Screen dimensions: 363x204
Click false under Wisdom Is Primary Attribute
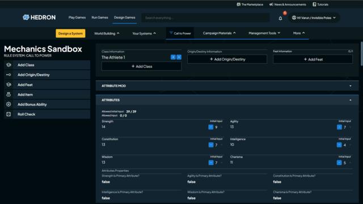tap(192, 198)
